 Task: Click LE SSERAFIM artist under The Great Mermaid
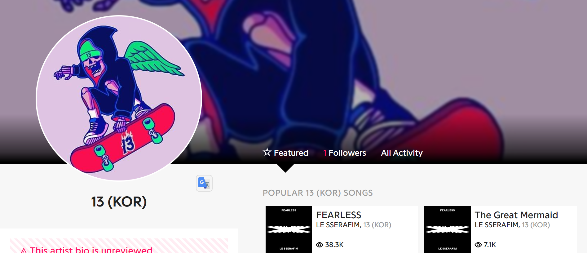click(497, 225)
